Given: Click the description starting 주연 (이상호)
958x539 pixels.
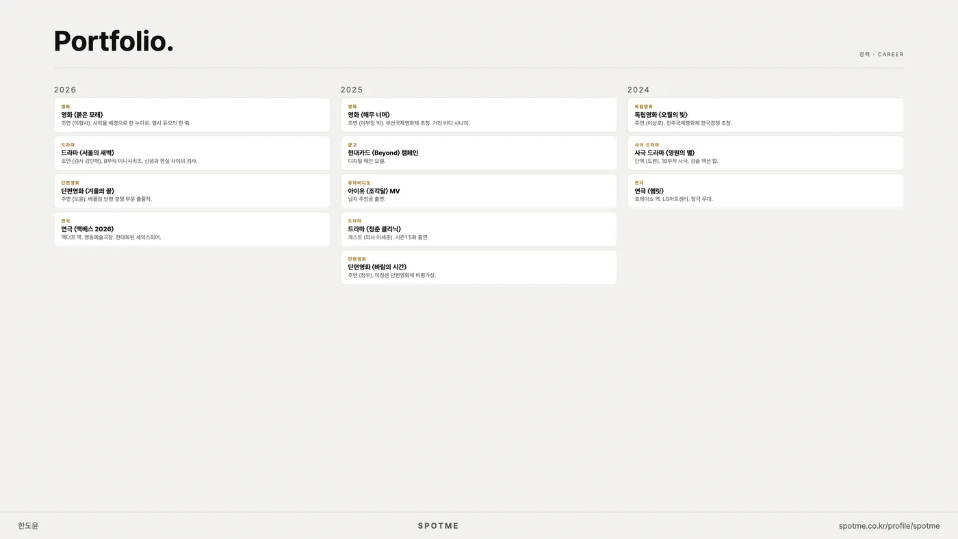Looking at the screenshot, I should click(684, 123).
